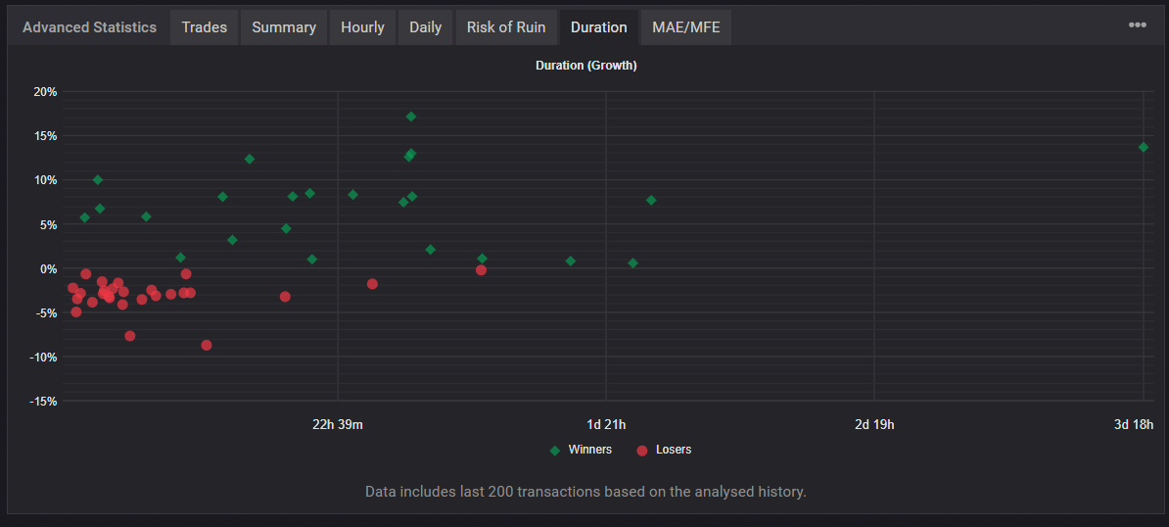1169x527 pixels.
Task: Open the MAE/MFE tab
Action: [686, 27]
